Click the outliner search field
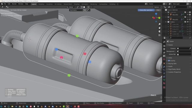This screenshot has width=192, height=108. (180, 7)
